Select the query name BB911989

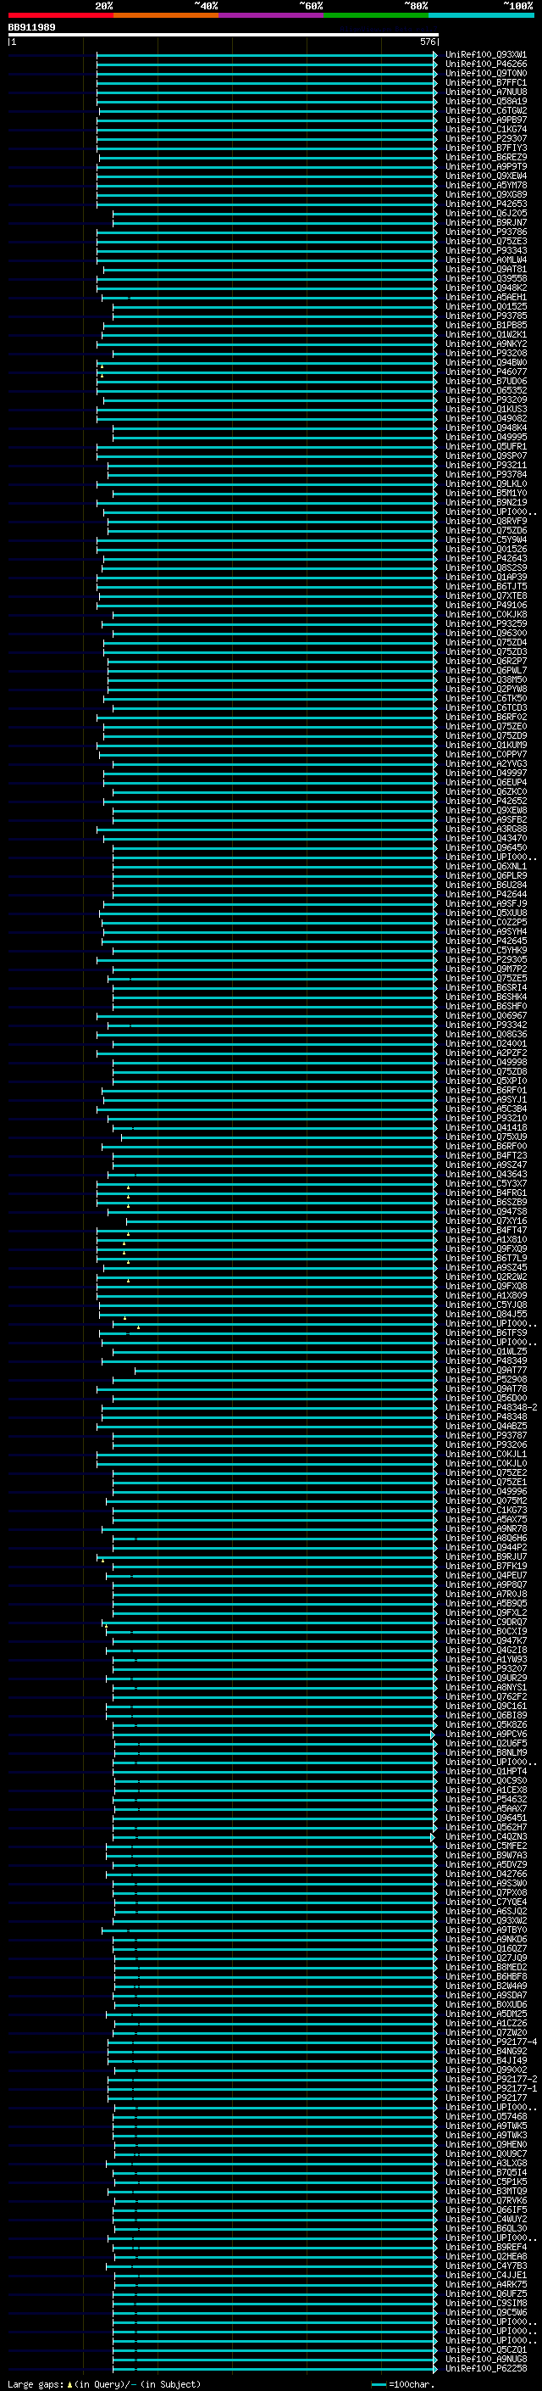point(31,28)
